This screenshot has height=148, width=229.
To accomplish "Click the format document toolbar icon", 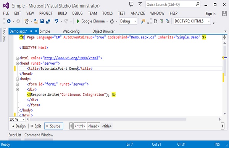I will point(168,21).
